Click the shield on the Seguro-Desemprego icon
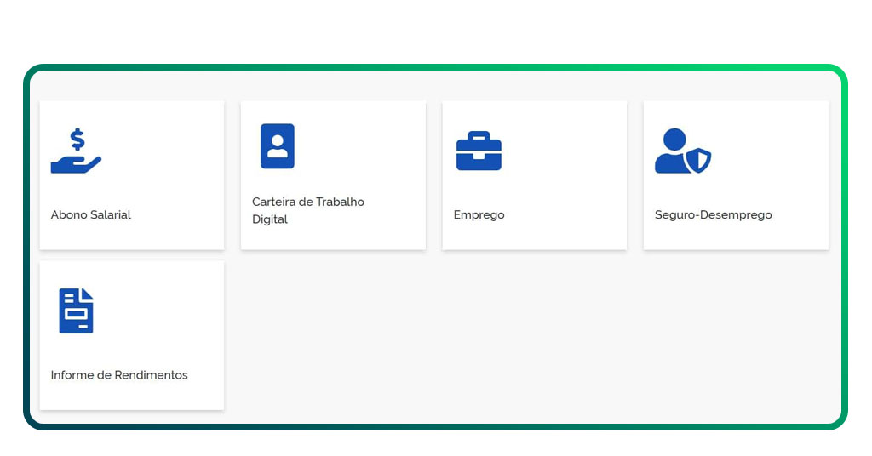The image size is (872, 456). 699,160
